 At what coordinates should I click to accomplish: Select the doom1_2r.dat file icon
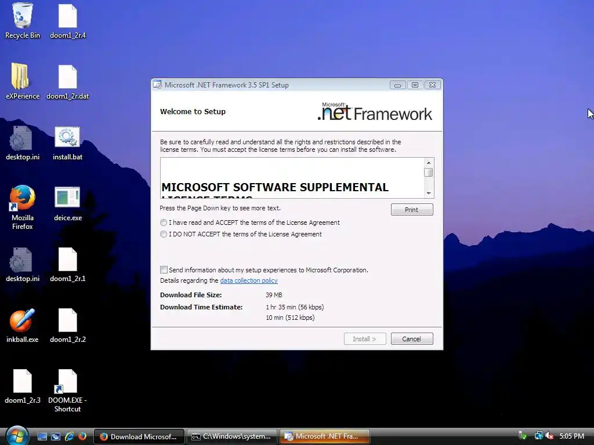(x=68, y=81)
